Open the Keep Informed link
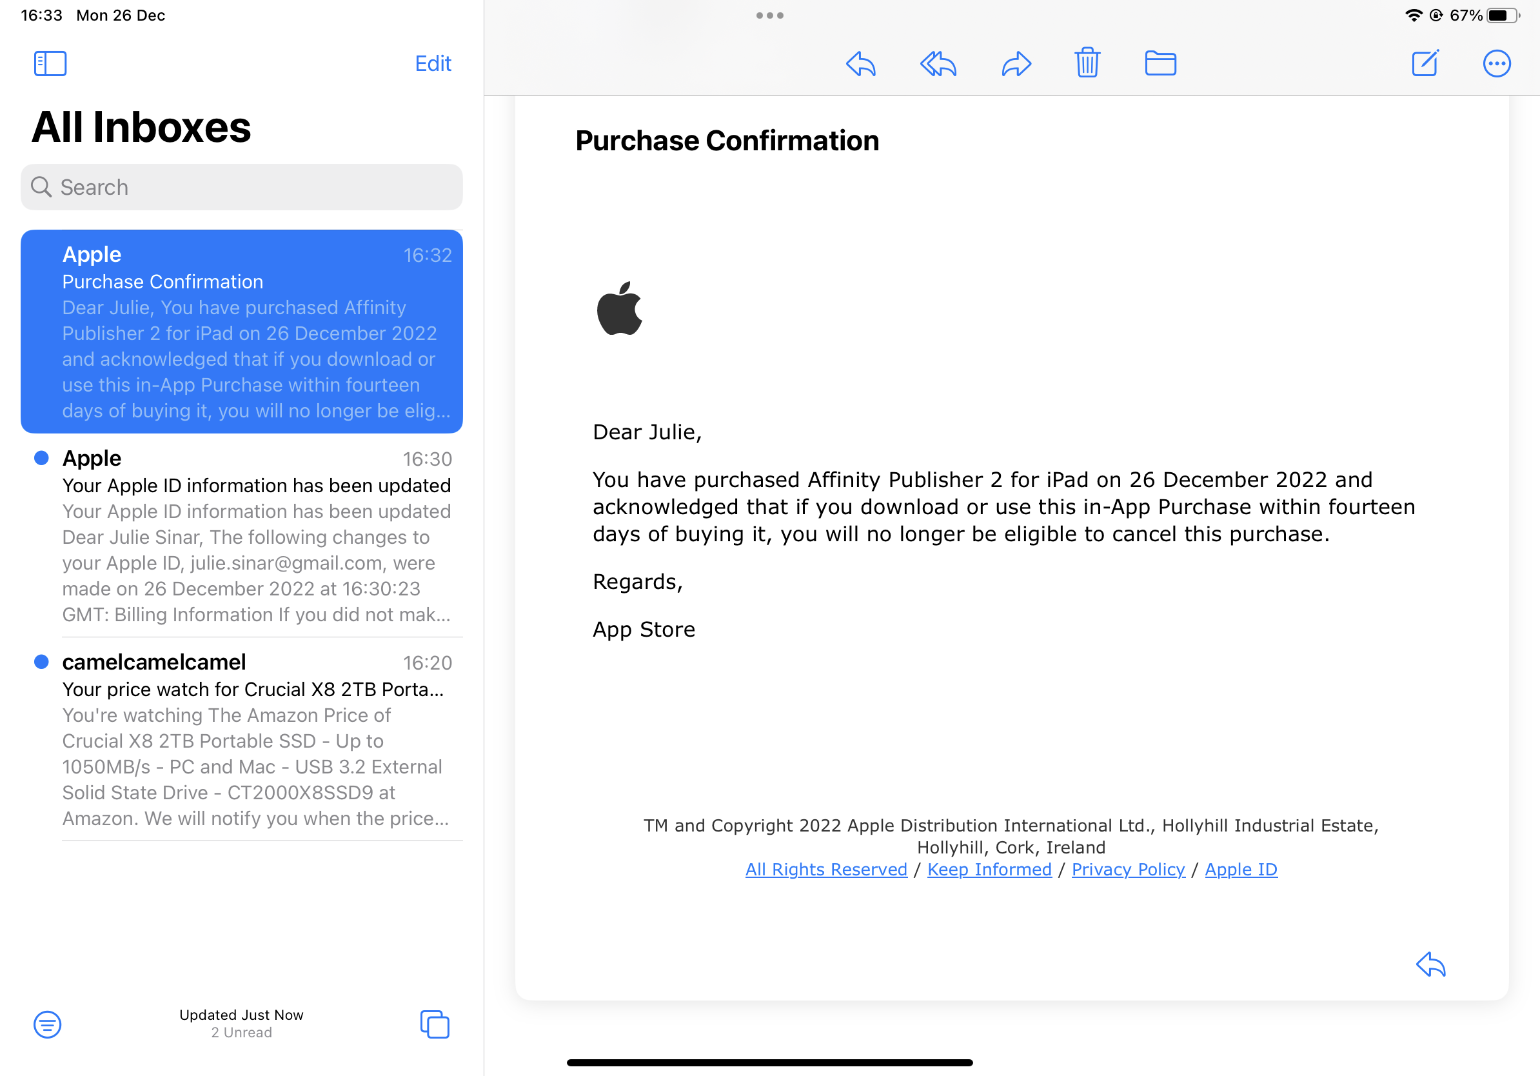Image resolution: width=1540 pixels, height=1076 pixels. 989,870
